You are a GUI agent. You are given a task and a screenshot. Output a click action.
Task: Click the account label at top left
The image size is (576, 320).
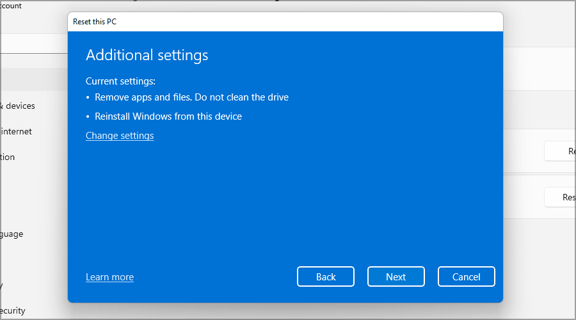11,6
